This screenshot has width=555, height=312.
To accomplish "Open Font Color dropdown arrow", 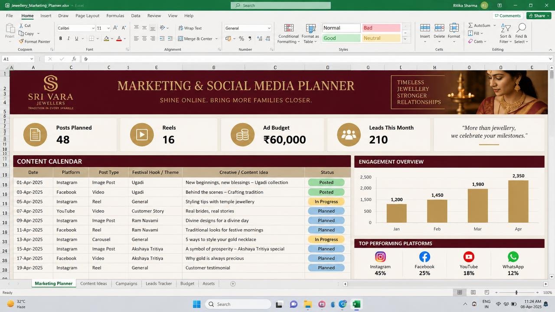I will [x=125, y=39].
